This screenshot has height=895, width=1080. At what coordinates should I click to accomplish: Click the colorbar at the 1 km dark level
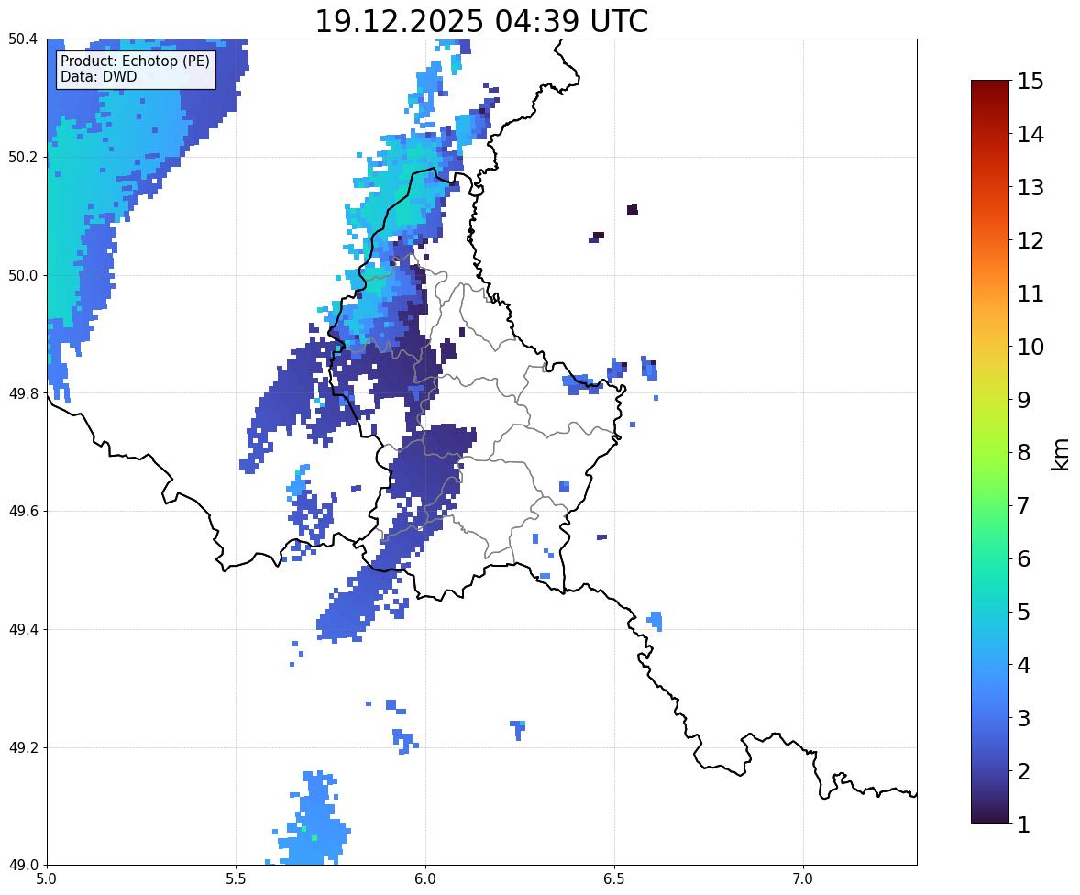pyautogui.click(x=990, y=822)
